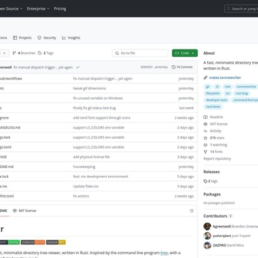The width and height of the screenshot is (258, 258).
Task: Select the 'nerd-fonts' topic tag
Action: tap(213, 107)
